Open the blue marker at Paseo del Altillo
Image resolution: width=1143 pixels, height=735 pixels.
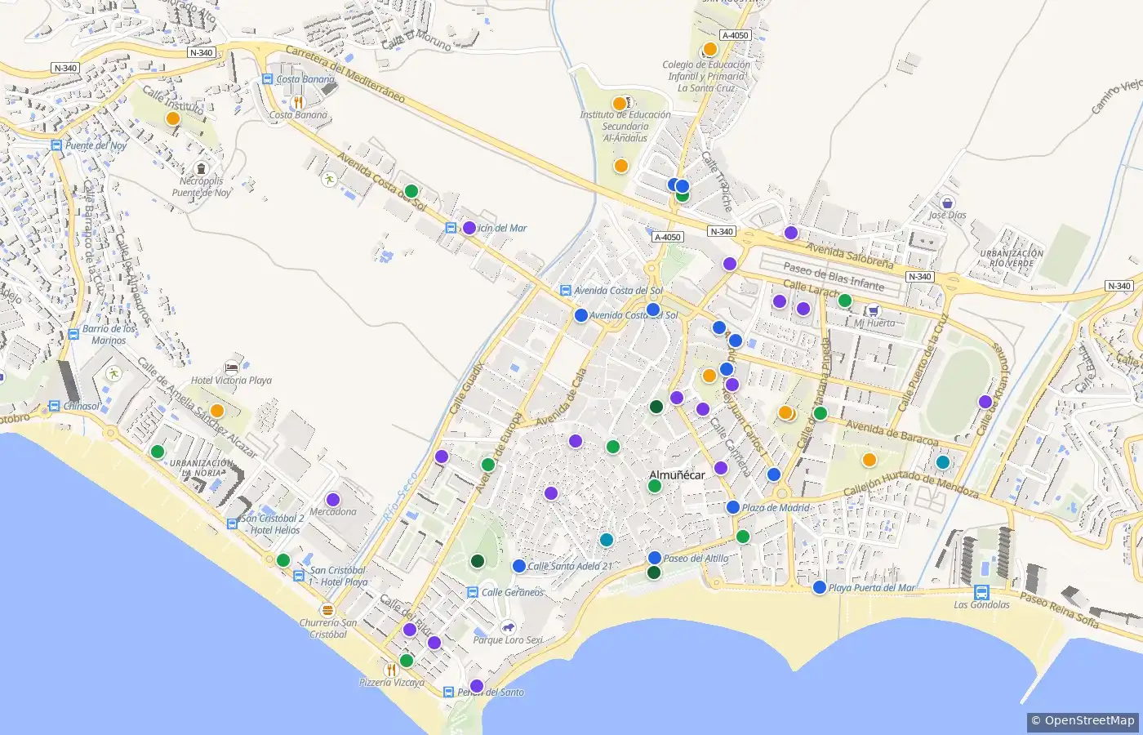(655, 558)
